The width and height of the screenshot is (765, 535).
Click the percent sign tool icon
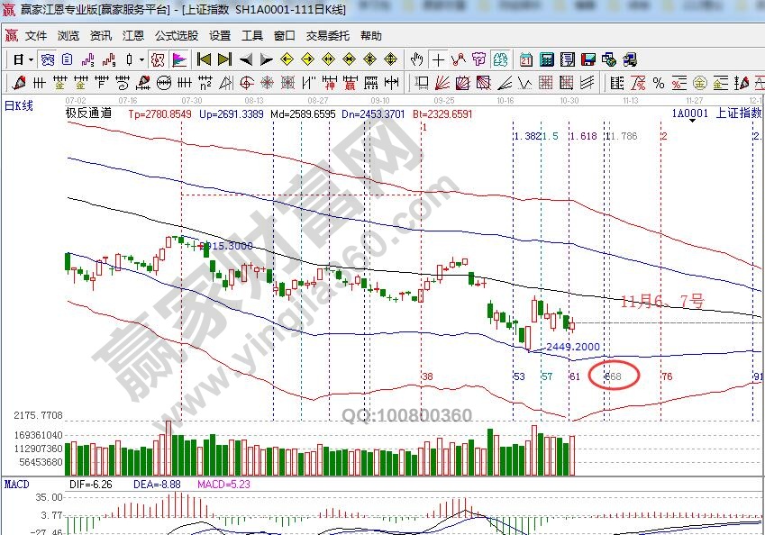click(x=659, y=83)
